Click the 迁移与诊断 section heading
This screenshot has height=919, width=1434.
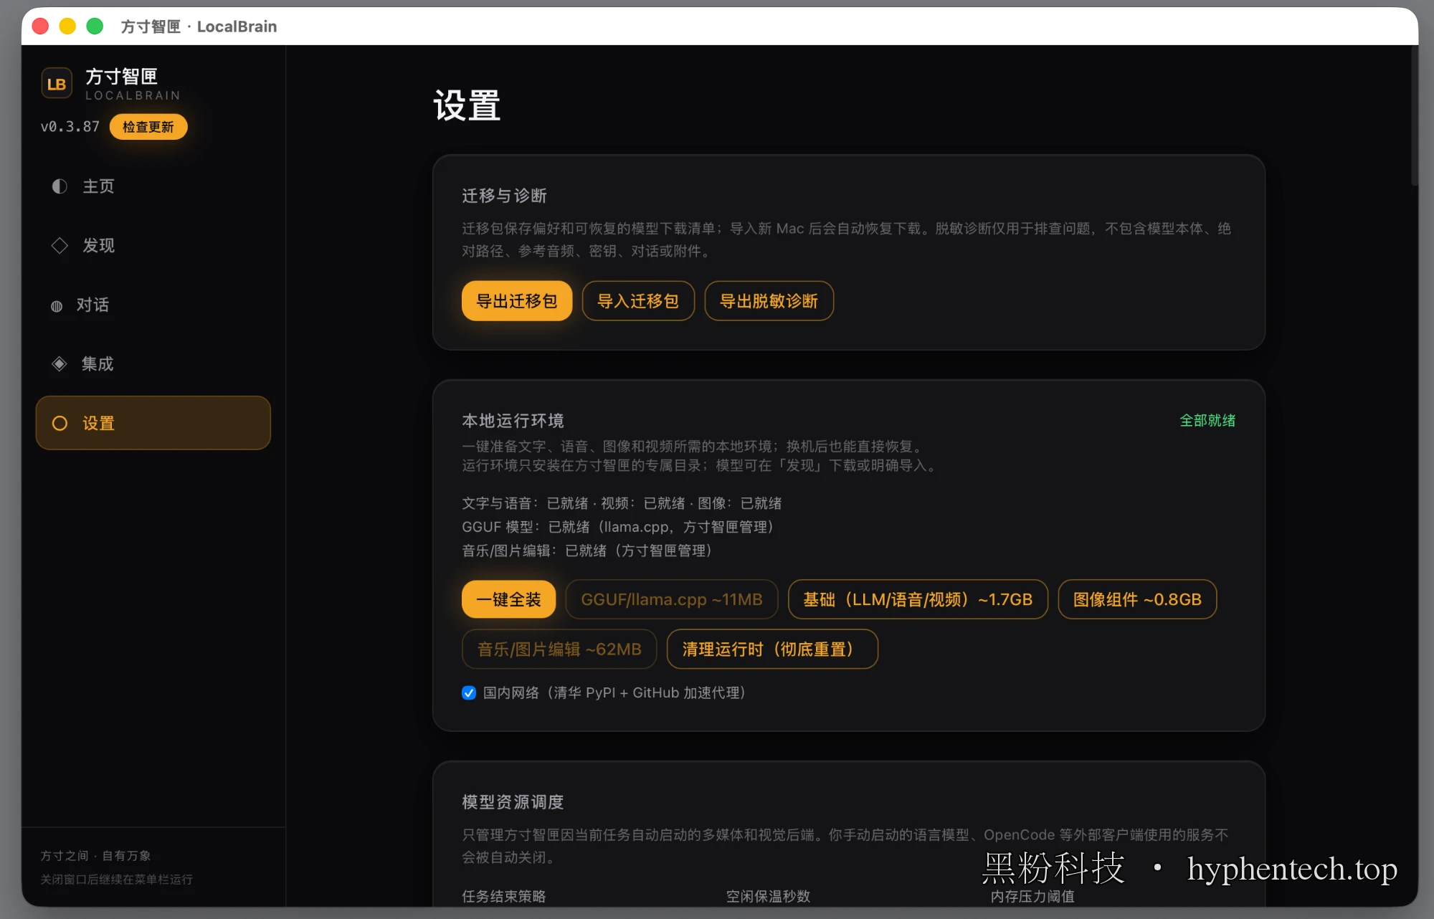tap(504, 196)
